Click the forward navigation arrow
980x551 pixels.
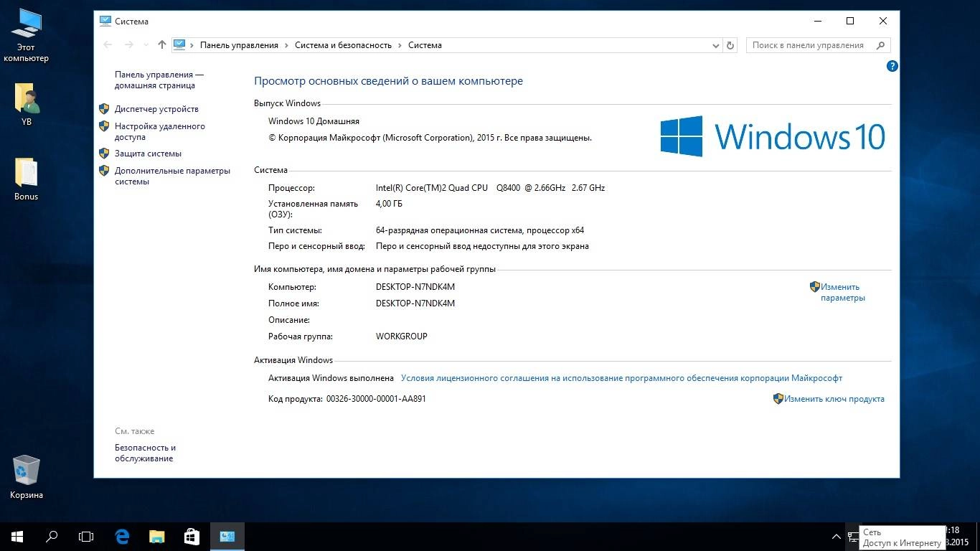coord(129,44)
